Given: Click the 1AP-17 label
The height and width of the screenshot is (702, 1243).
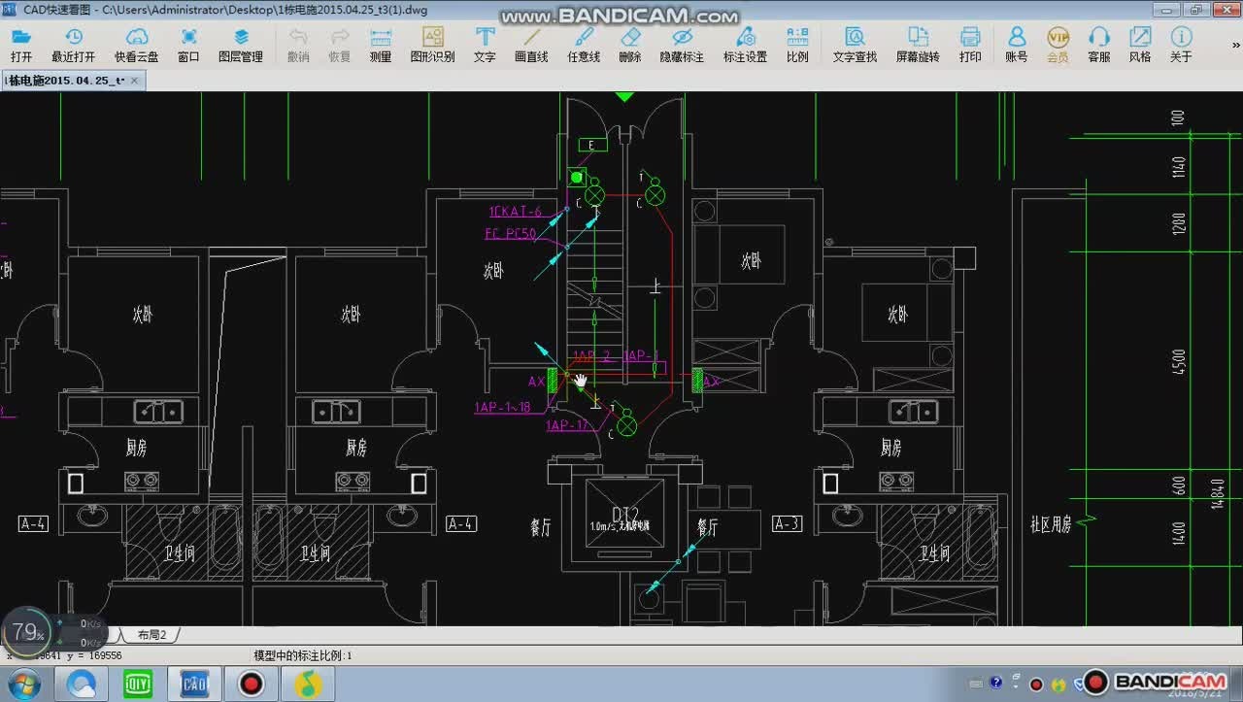Looking at the screenshot, I should coord(568,425).
